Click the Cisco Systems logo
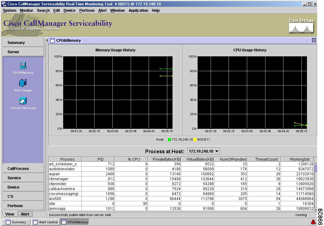 pos(301,26)
